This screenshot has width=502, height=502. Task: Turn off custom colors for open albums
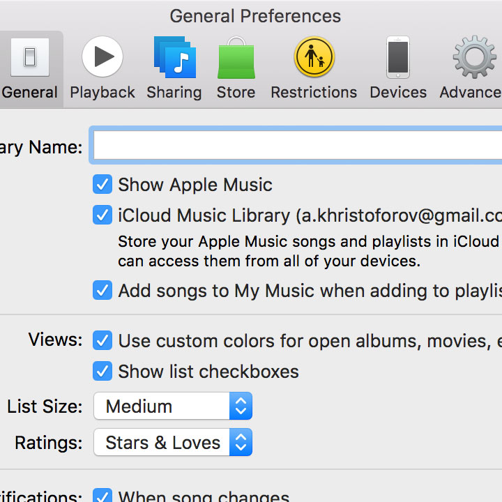tap(102, 341)
